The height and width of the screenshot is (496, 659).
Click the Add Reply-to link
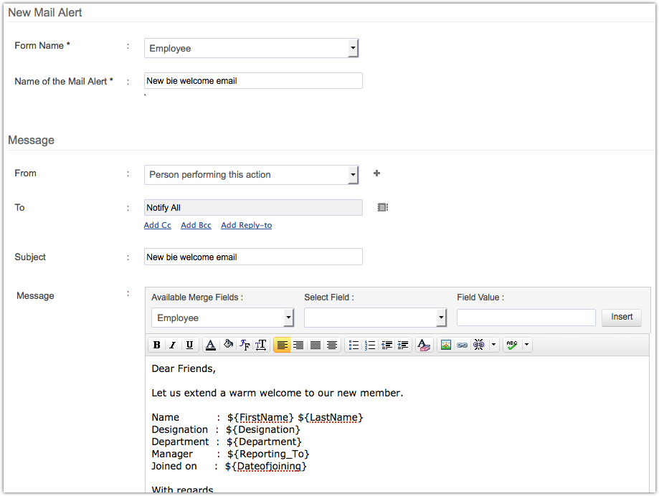pos(246,225)
